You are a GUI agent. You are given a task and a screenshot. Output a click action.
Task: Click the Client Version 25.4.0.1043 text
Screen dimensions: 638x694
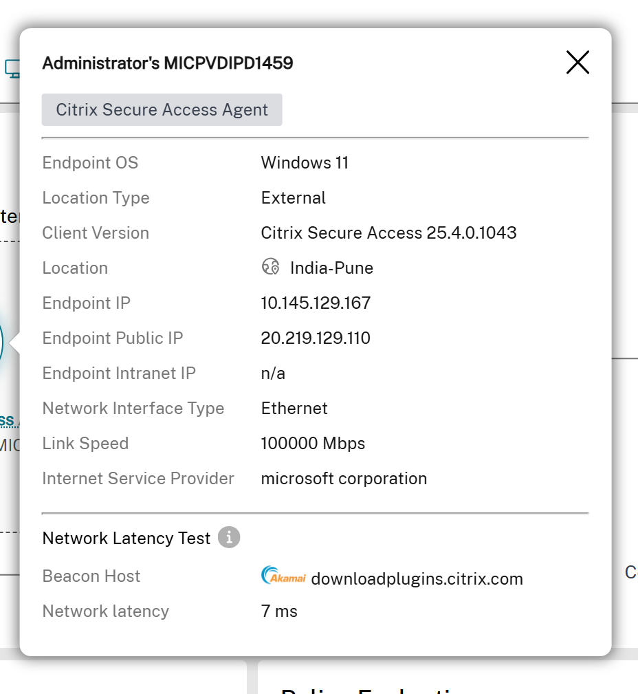[x=388, y=232]
